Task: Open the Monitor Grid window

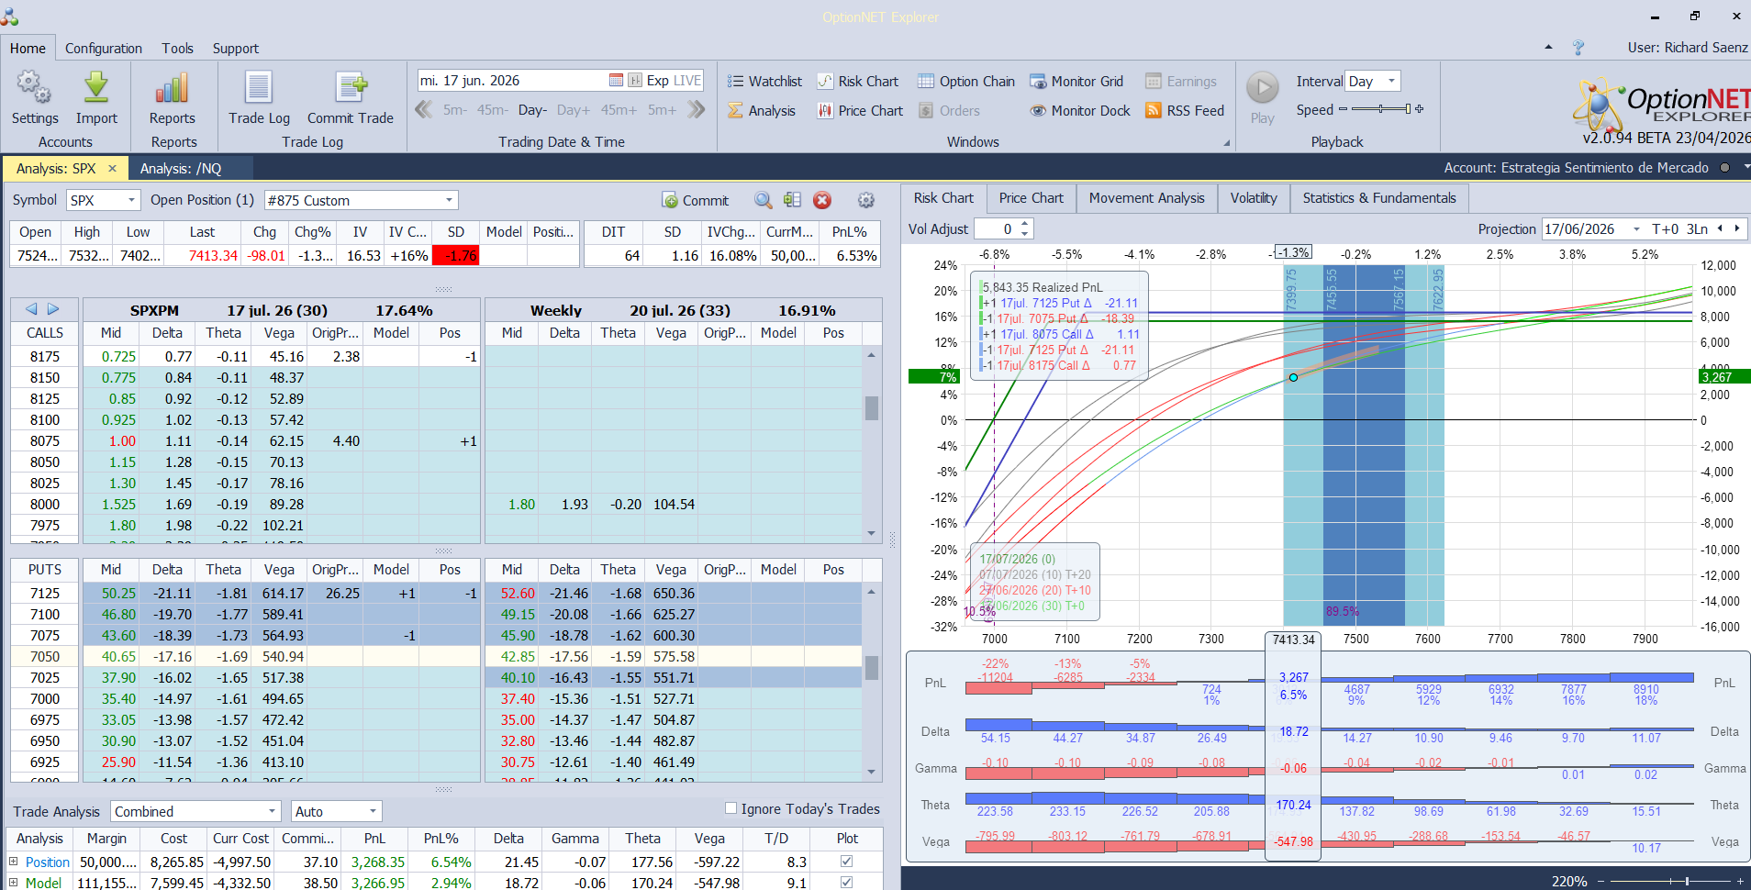Action: tap(1076, 81)
